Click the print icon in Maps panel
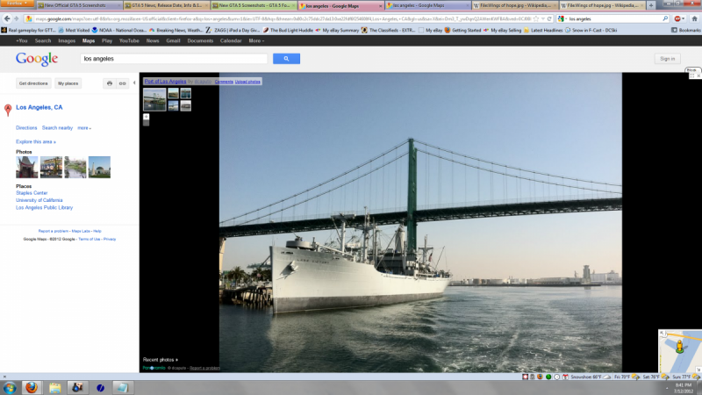This screenshot has width=702, height=395. [x=110, y=83]
